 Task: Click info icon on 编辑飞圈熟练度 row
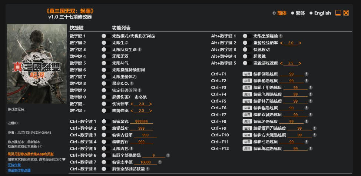[311, 94]
